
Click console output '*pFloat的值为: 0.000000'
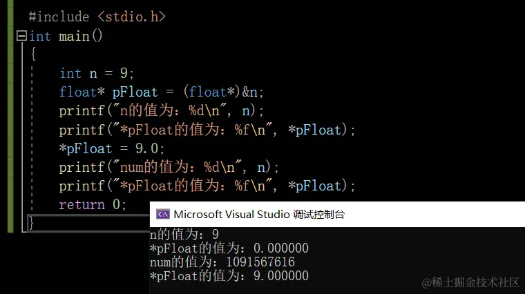point(229,248)
